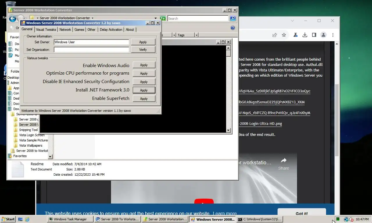
Task: Click the taskbar clock showing 10:47 PM
Action: click(362, 219)
